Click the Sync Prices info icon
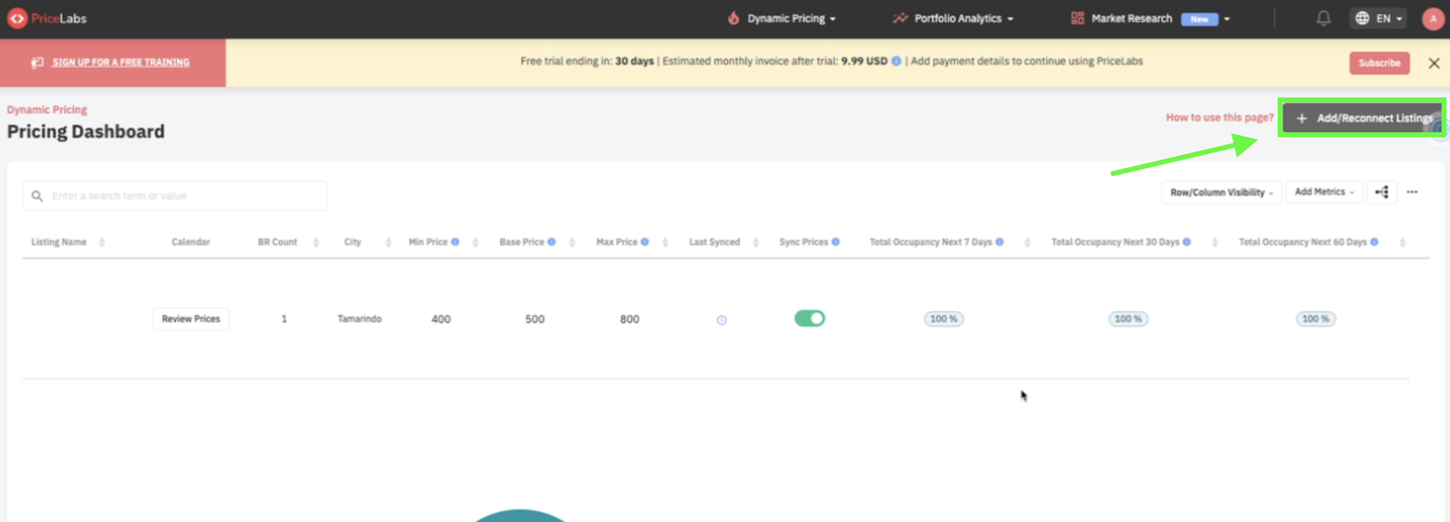The image size is (1450, 522). (836, 242)
